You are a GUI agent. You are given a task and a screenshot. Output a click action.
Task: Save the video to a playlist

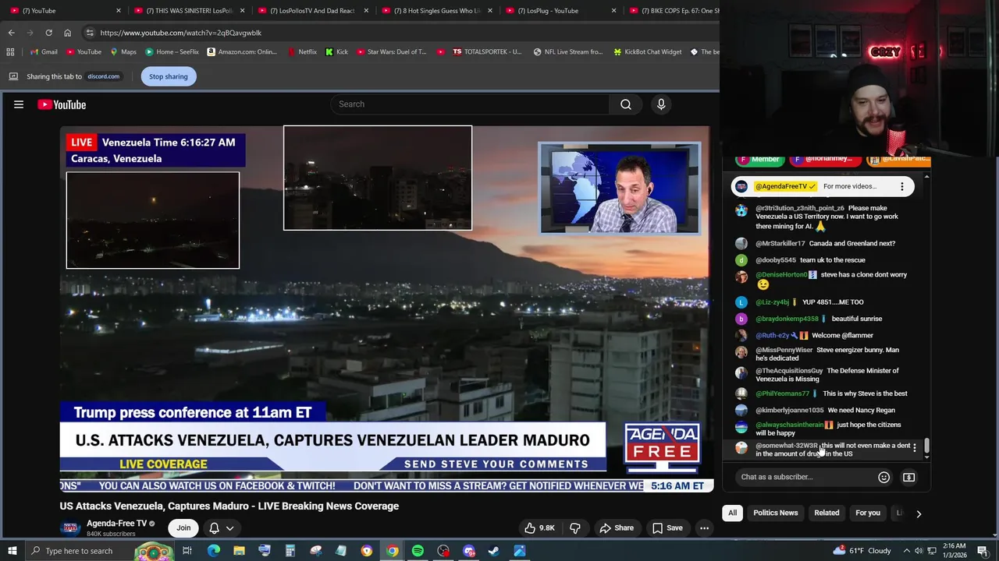coord(667,527)
